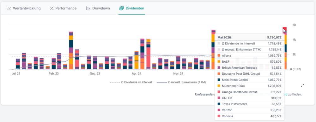Click the 6k y-axis label
316x122 pixels.
tap(294, 25)
